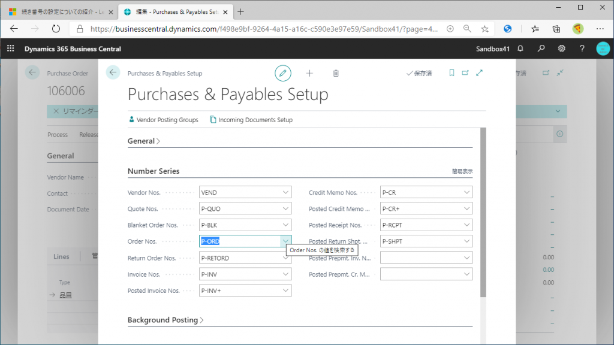Image resolution: width=614 pixels, height=345 pixels.
Task: Open notifications bell icon
Action: click(520, 49)
